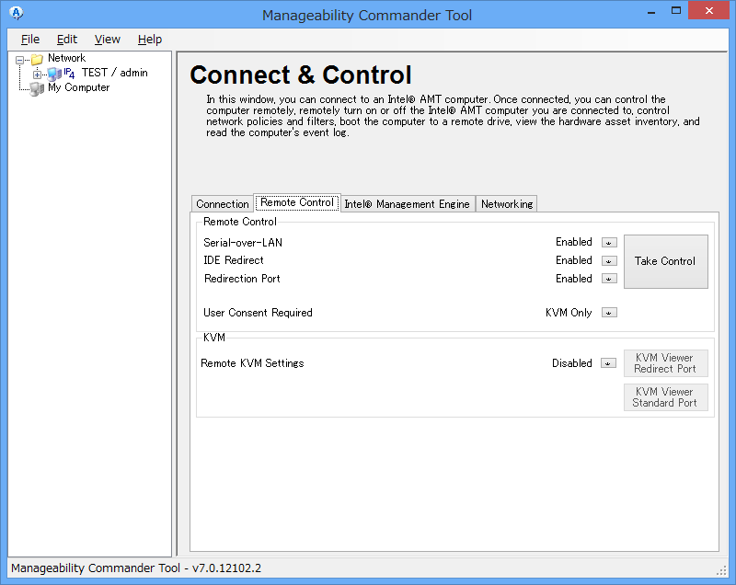
Task: Click the Enabled value for IDE Redirect
Action: 573,260
